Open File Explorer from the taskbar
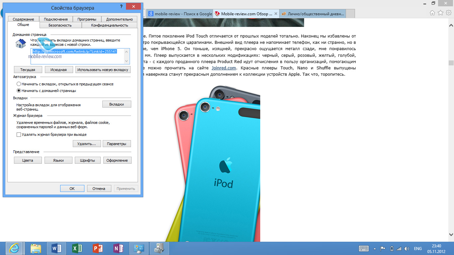The width and height of the screenshot is (454, 255). pyautogui.click(x=36, y=248)
